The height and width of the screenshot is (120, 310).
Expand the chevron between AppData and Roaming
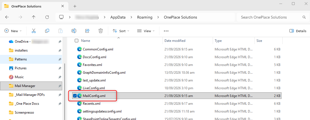[x=131, y=17]
